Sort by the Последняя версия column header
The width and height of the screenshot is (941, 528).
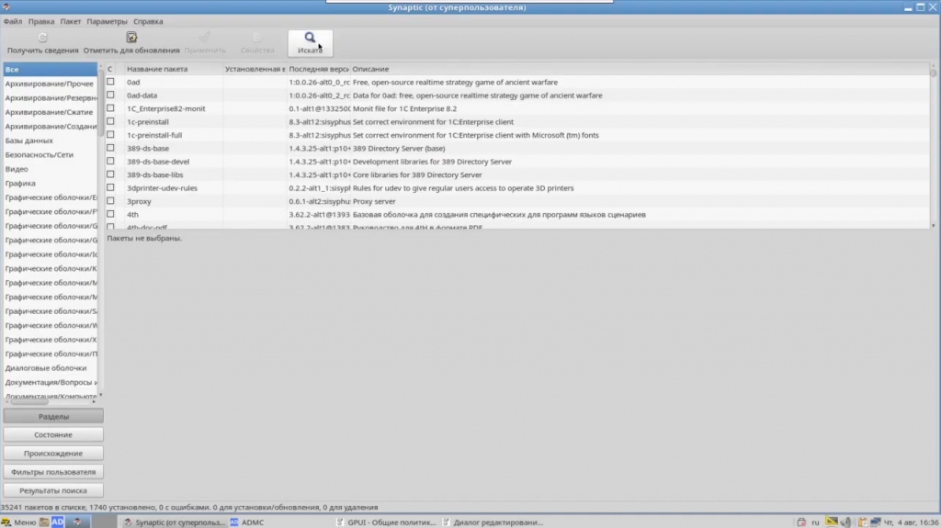coord(319,69)
